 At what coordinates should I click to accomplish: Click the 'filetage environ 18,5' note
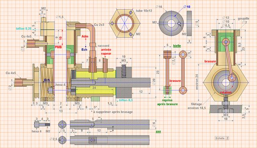pyautogui.click(x=196, y=106)
